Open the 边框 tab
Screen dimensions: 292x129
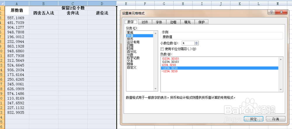(173, 22)
